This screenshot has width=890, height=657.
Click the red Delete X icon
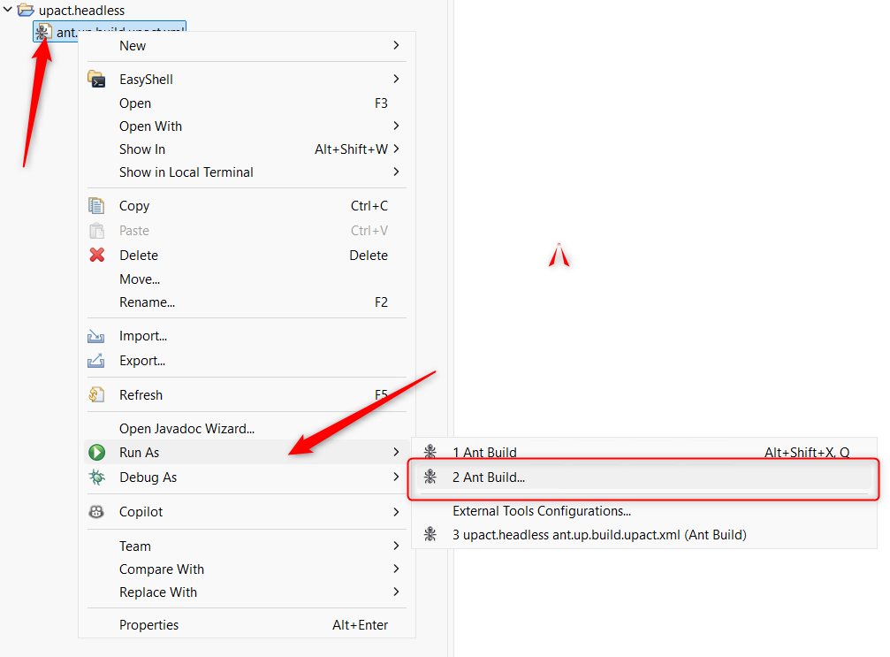tap(96, 256)
